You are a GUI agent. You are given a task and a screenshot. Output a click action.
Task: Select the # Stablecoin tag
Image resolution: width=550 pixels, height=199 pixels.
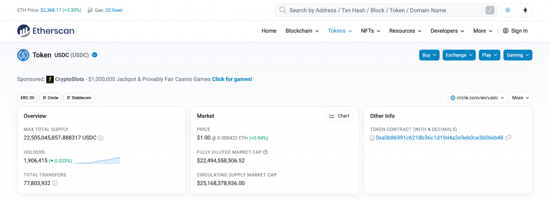pos(79,98)
